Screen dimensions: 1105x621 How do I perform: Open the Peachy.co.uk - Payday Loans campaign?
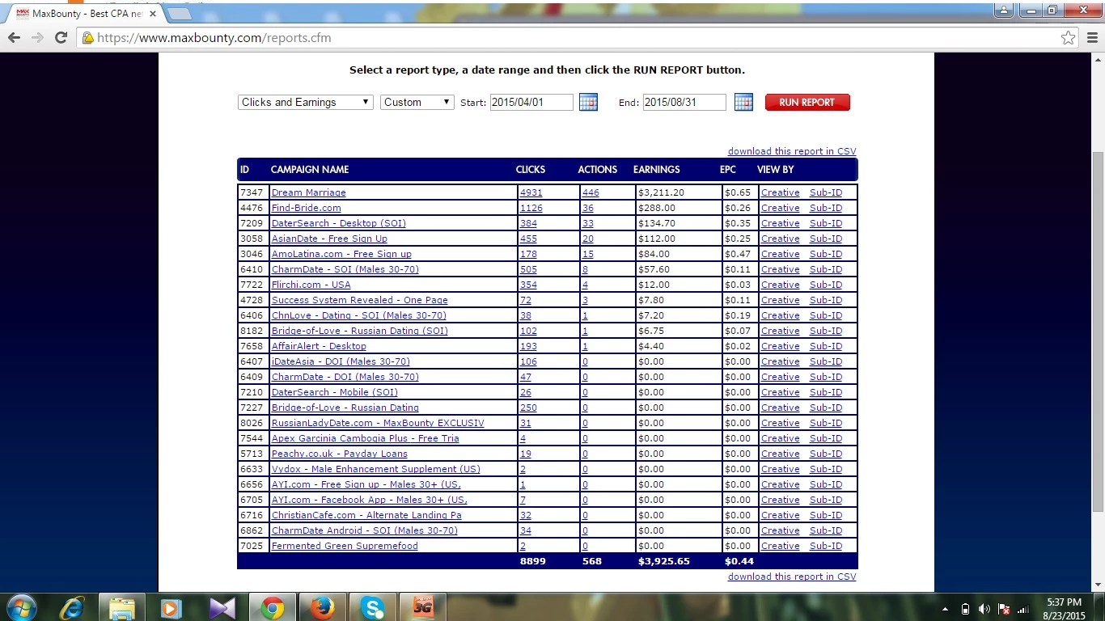coord(340,454)
